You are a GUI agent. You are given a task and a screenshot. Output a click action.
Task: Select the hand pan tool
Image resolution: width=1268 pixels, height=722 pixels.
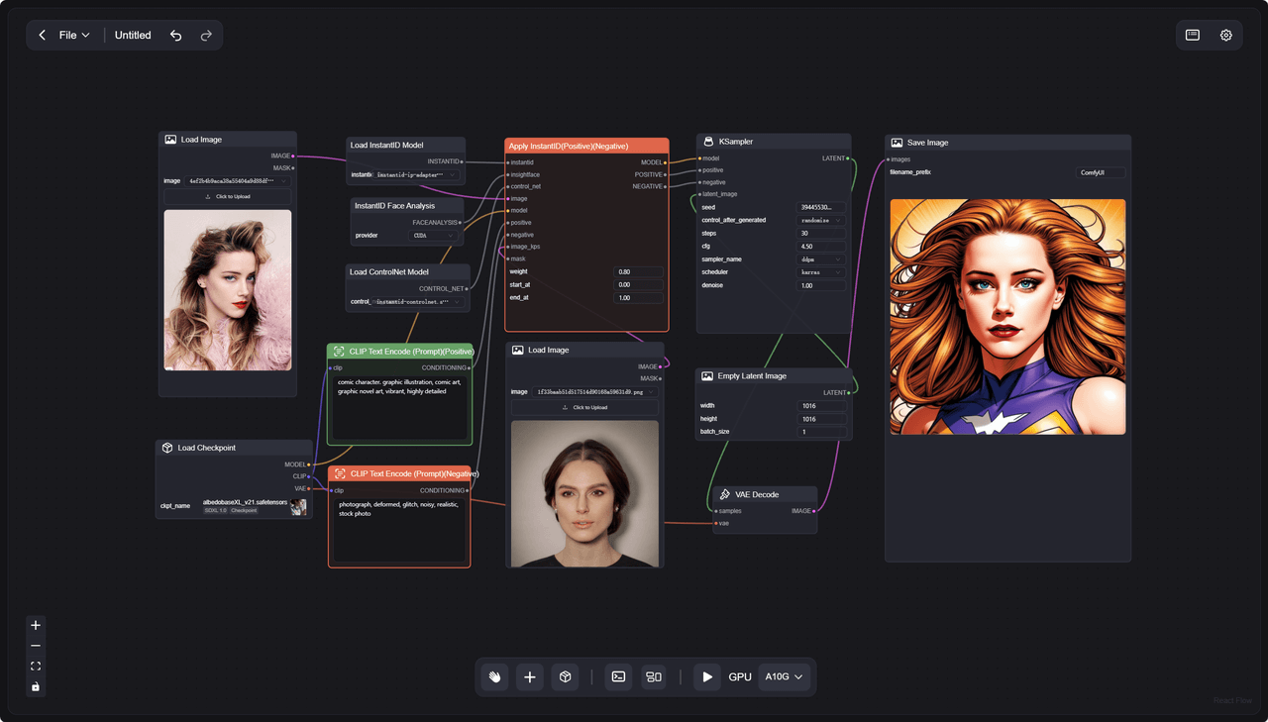coord(494,676)
